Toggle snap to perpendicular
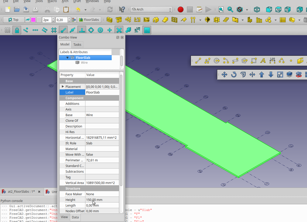The width and height of the screenshot is (307, 222). (82, 30)
